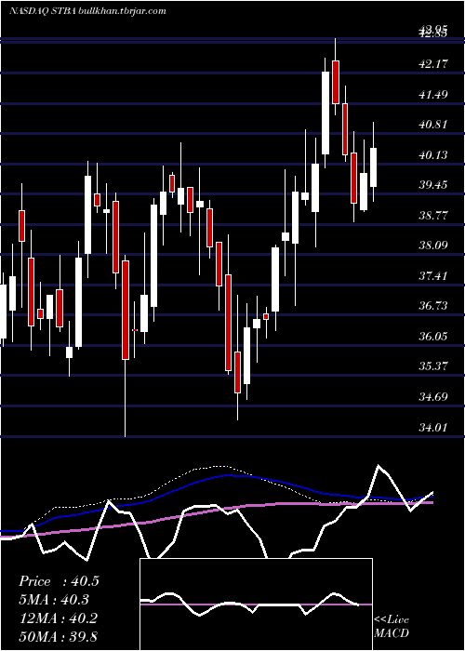Click the 34.01 price axis label

[433, 427]
